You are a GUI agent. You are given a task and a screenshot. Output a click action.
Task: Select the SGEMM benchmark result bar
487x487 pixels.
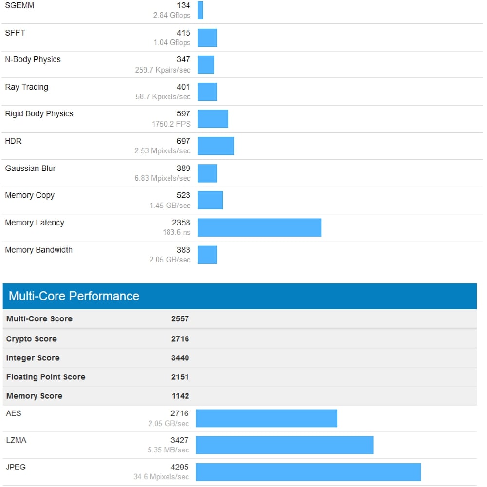tap(200, 10)
